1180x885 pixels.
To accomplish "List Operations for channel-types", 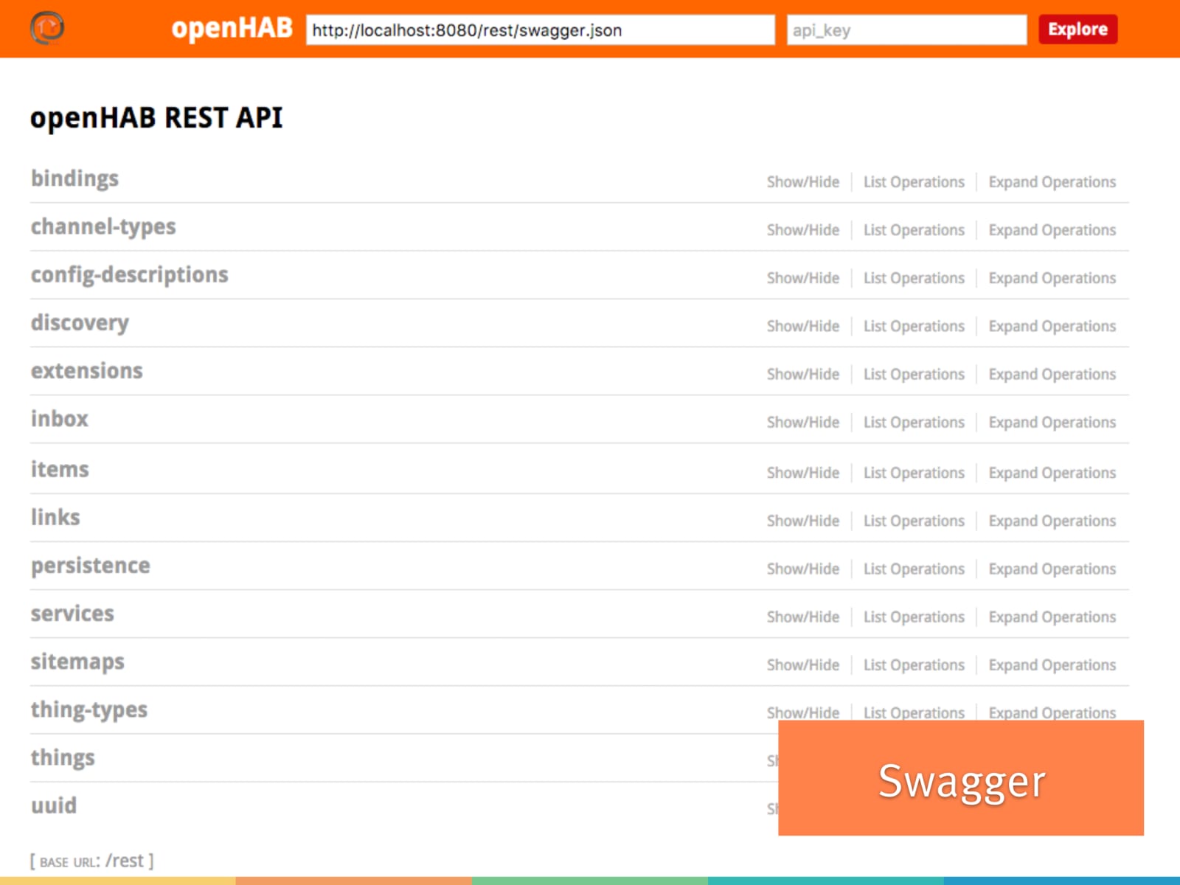I will click(x=914, y=230).
